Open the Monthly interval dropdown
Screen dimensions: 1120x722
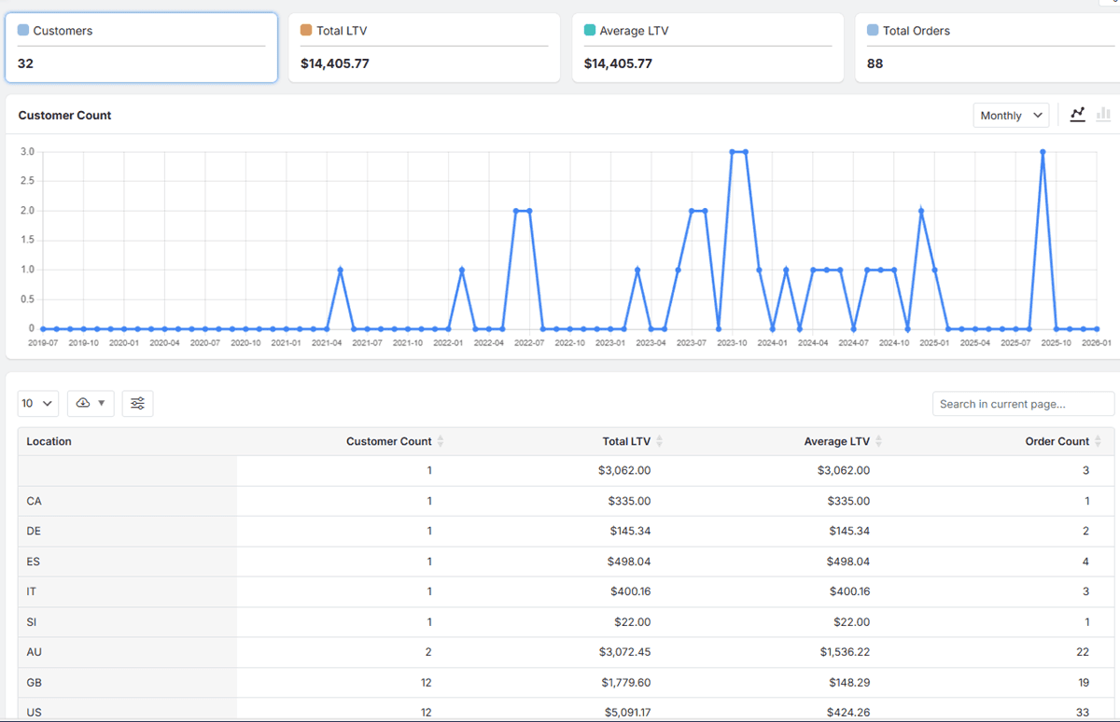[1011, 116]
